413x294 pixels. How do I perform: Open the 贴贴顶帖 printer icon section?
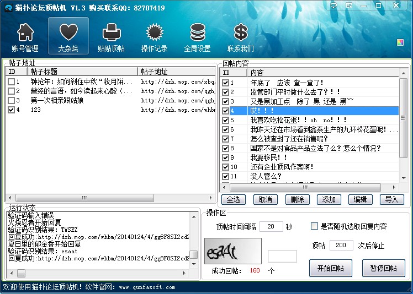point(111,37)
